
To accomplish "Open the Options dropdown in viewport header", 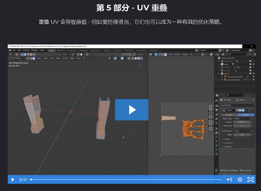I will [x=141, y=54].
